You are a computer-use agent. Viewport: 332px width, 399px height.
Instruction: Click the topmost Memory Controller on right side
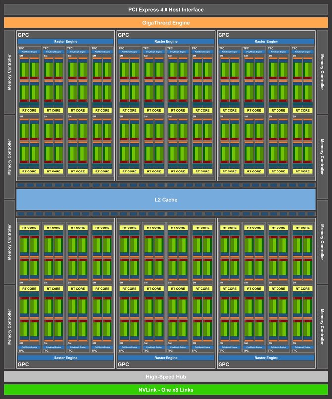click(322, 72)
